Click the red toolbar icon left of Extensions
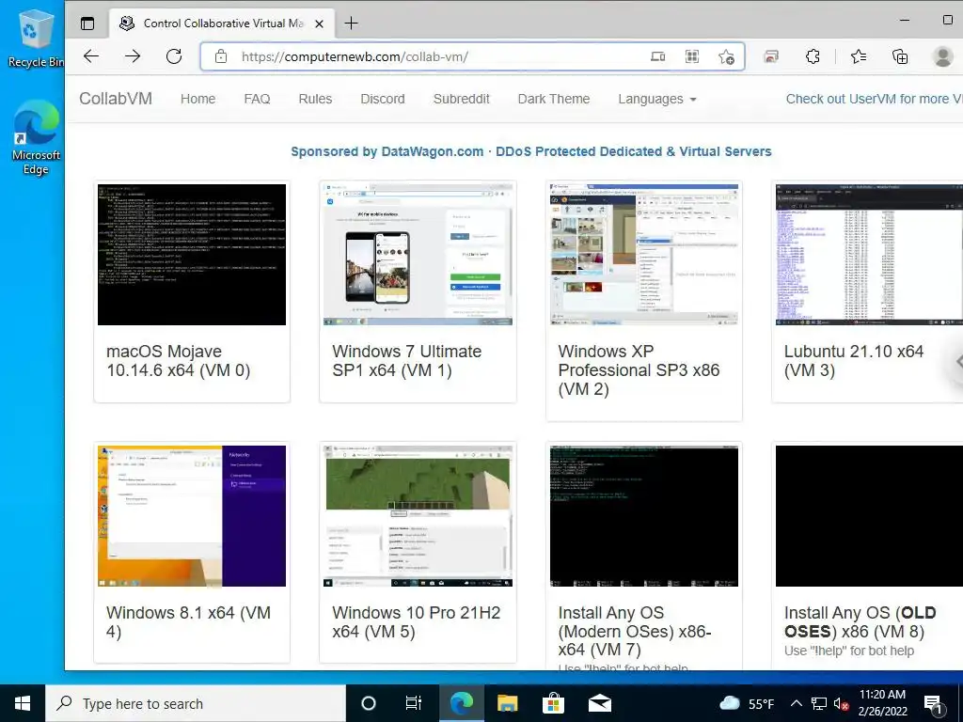This screenshot has width=963, height=722. click(771, 56)
